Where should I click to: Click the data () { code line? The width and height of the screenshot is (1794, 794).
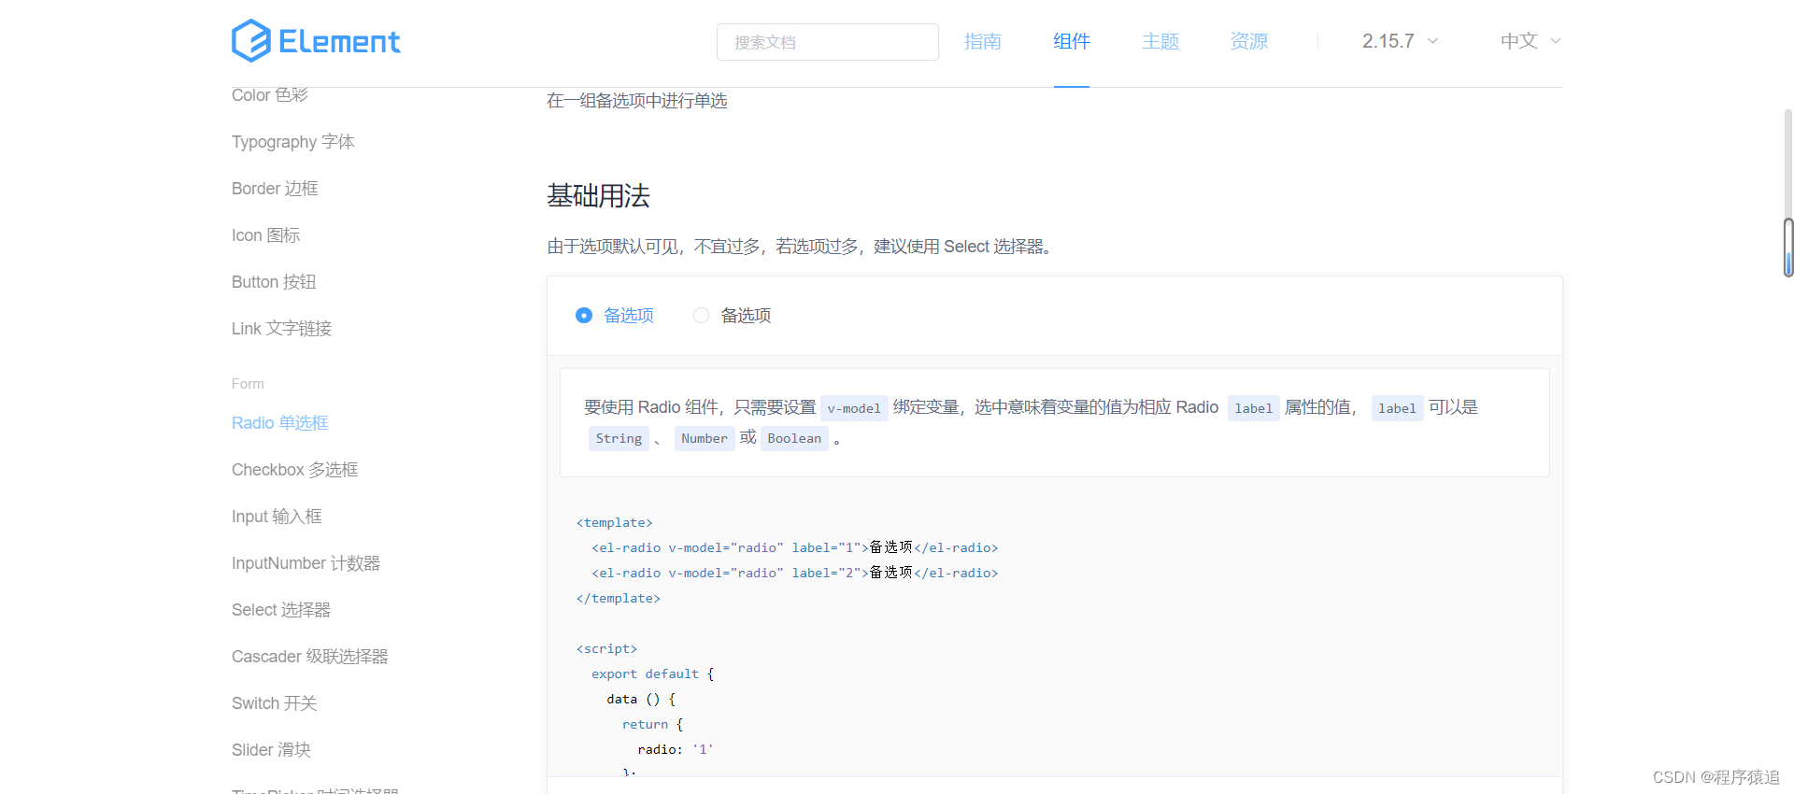[x=641, y=699]
